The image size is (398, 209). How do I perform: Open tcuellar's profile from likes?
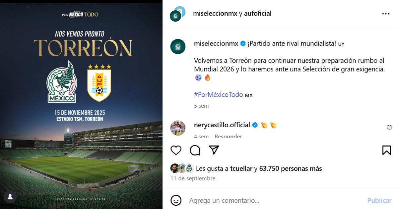(241, 168)
